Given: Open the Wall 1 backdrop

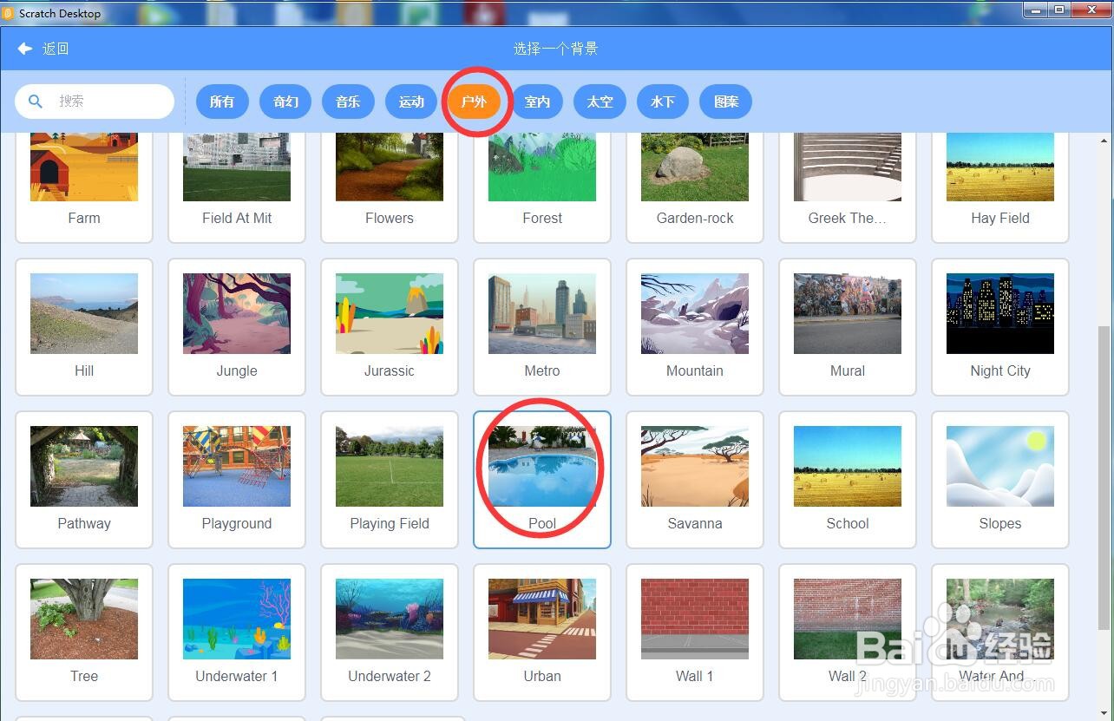Looking at the screenshot, I should (x=695, y=633).
